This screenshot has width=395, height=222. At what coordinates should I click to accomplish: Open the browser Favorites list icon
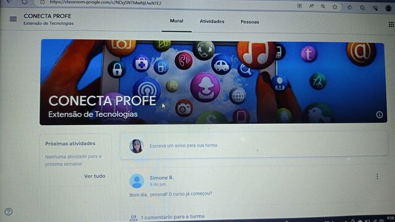click(350, 7)
